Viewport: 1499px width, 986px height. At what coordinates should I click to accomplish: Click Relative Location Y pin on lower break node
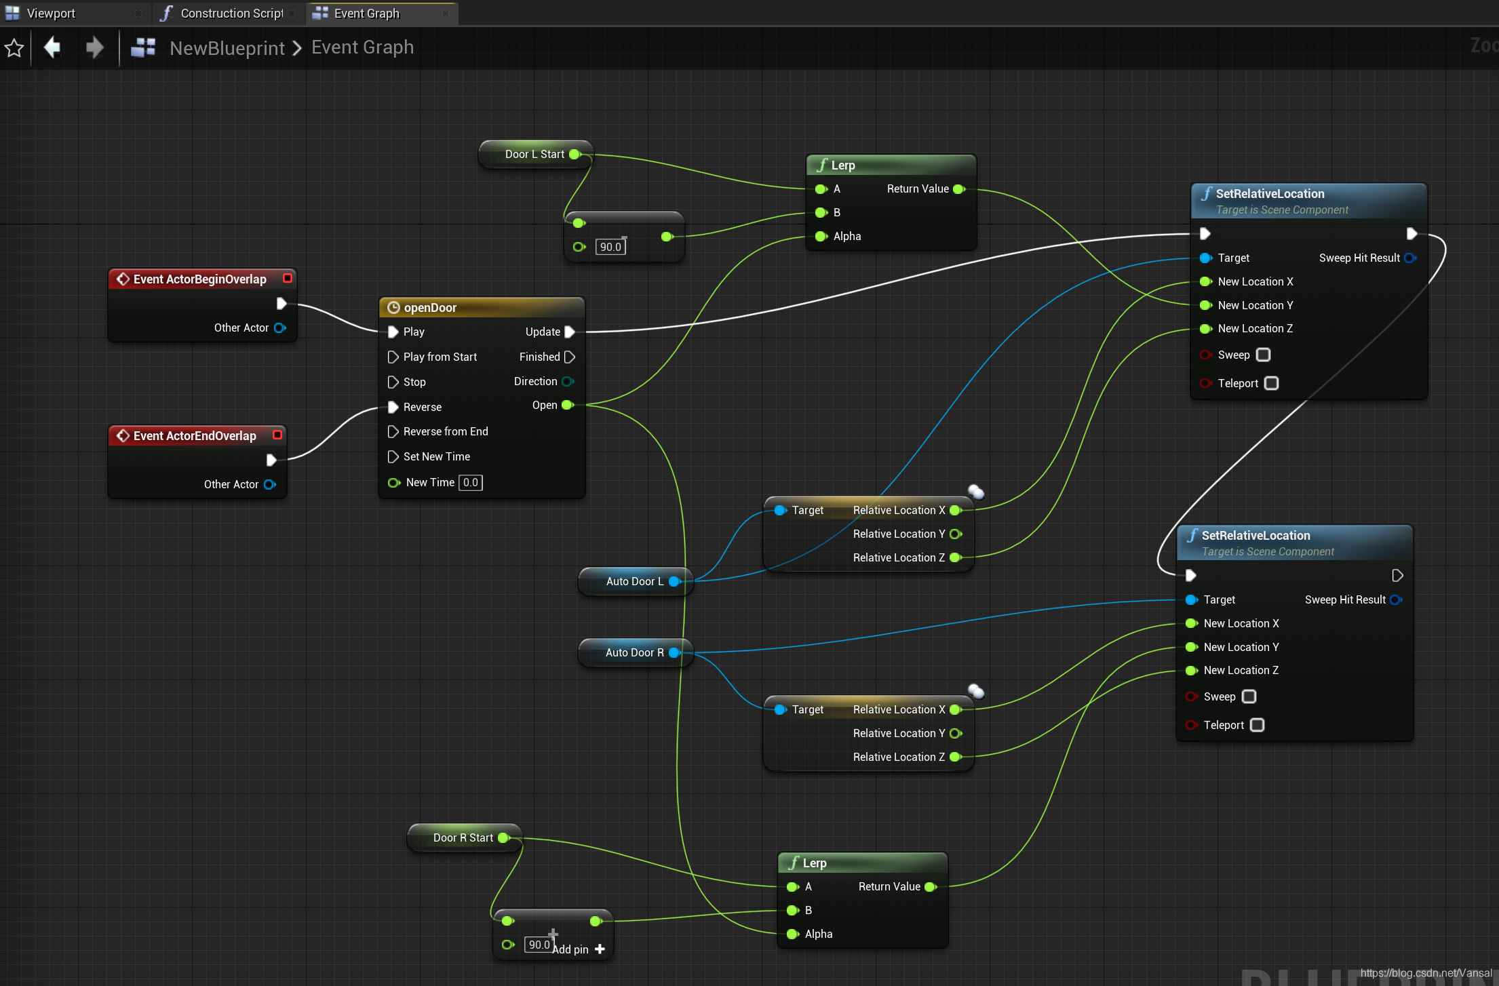pos(956,733)
